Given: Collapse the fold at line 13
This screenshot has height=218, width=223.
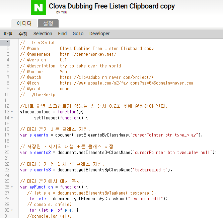Looking at the screenshot, I should point(12,112).
